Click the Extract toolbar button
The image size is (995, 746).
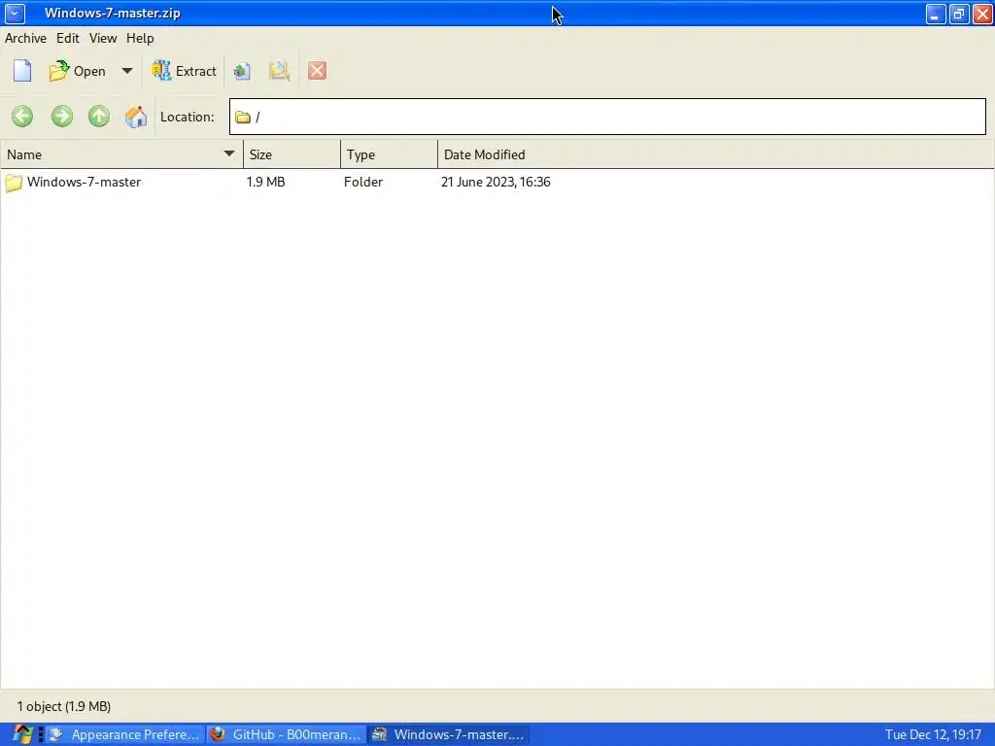184,71
